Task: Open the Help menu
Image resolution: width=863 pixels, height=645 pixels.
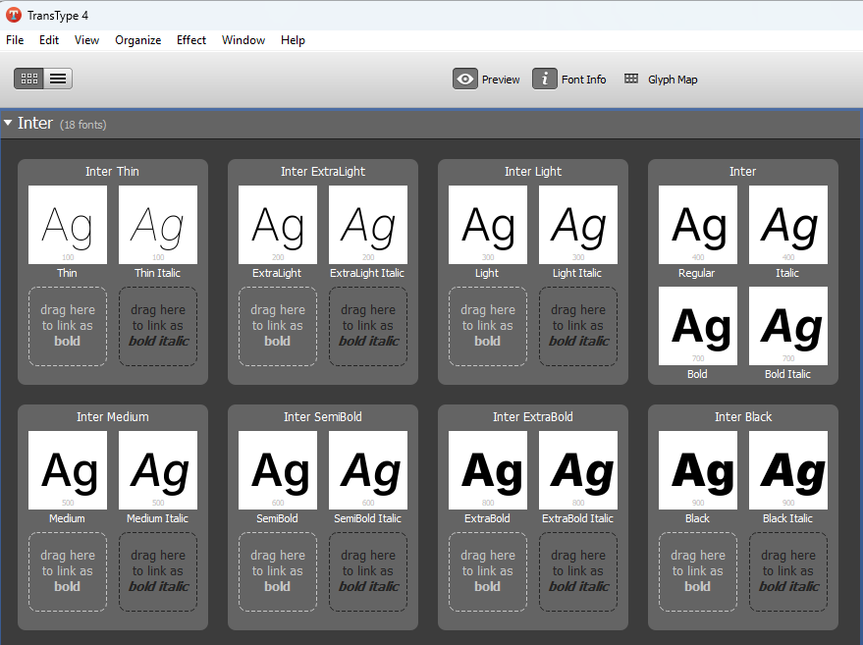Action: [x=293, y=40]
